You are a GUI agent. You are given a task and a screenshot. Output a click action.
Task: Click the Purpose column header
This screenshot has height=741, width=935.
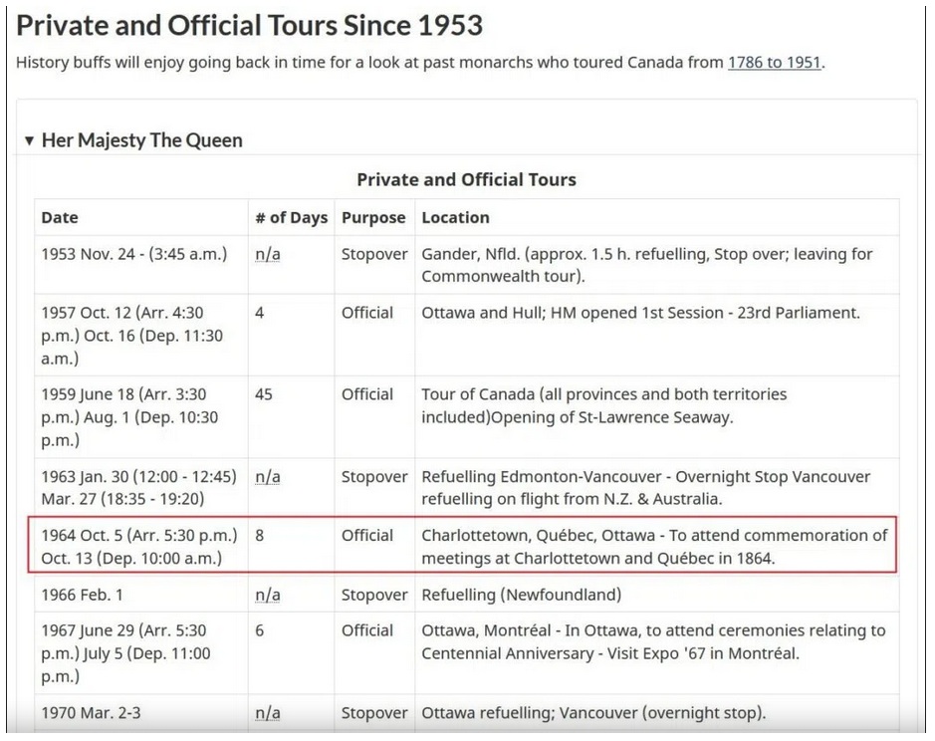[x=373, y=218]
